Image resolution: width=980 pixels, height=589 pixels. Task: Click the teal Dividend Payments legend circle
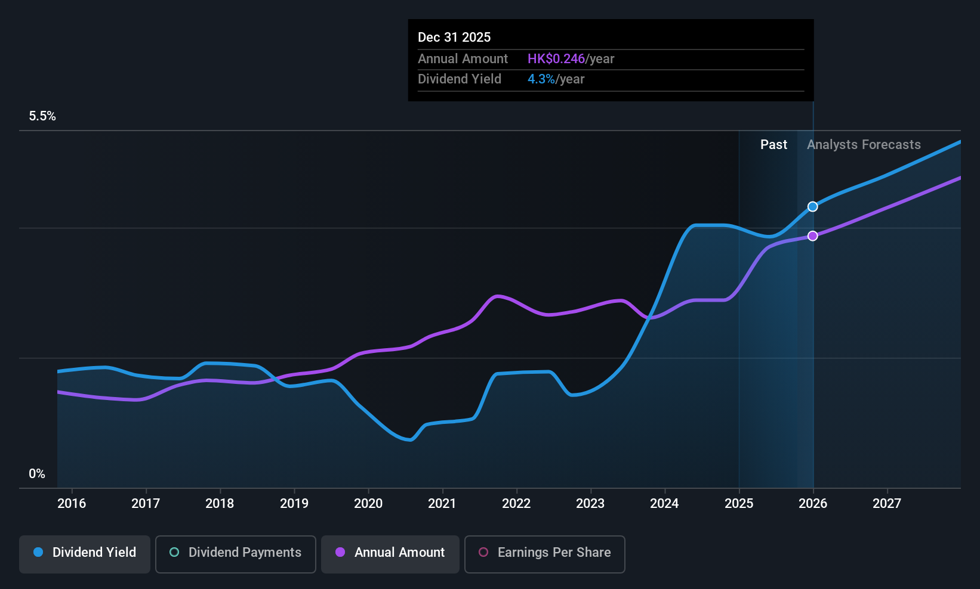(174, 553)
